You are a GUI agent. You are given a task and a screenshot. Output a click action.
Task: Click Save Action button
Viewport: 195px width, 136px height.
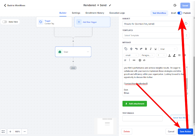tap(185, 131)
